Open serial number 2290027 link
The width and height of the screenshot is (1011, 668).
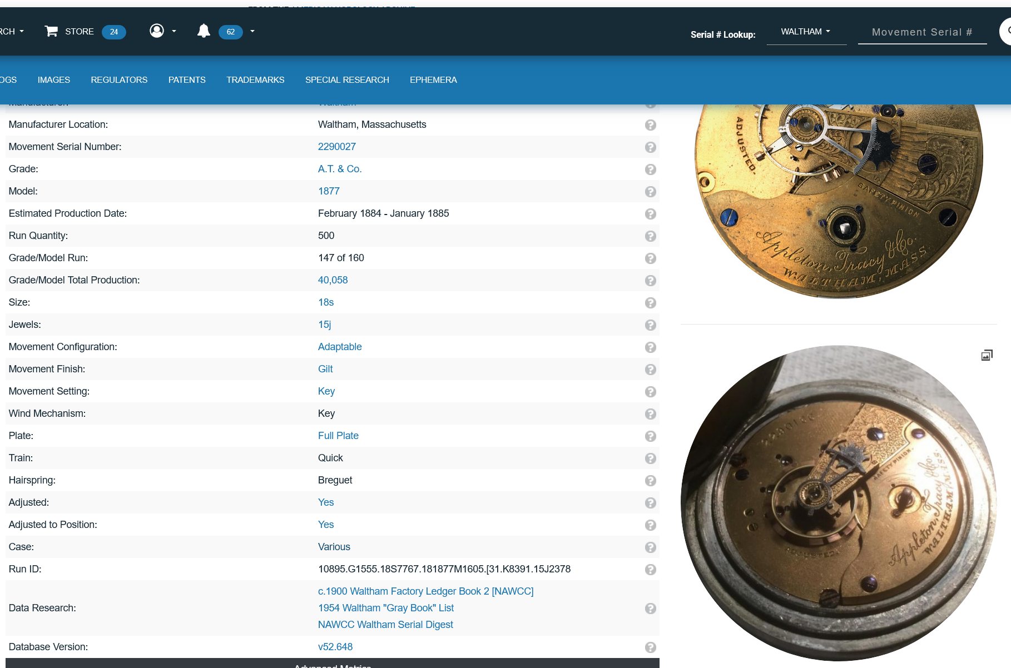pyautogui.click(x=337, y=147)
